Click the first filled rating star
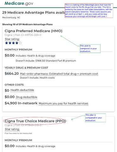Viewport: 117px width, 152px height. click(x=7, y=43)
